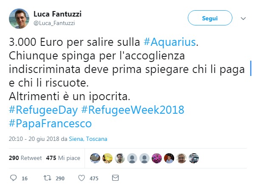This screenshot has height=185, width=260.
Task: Open the pink flower liker avatar
Action: click(157, 158)
